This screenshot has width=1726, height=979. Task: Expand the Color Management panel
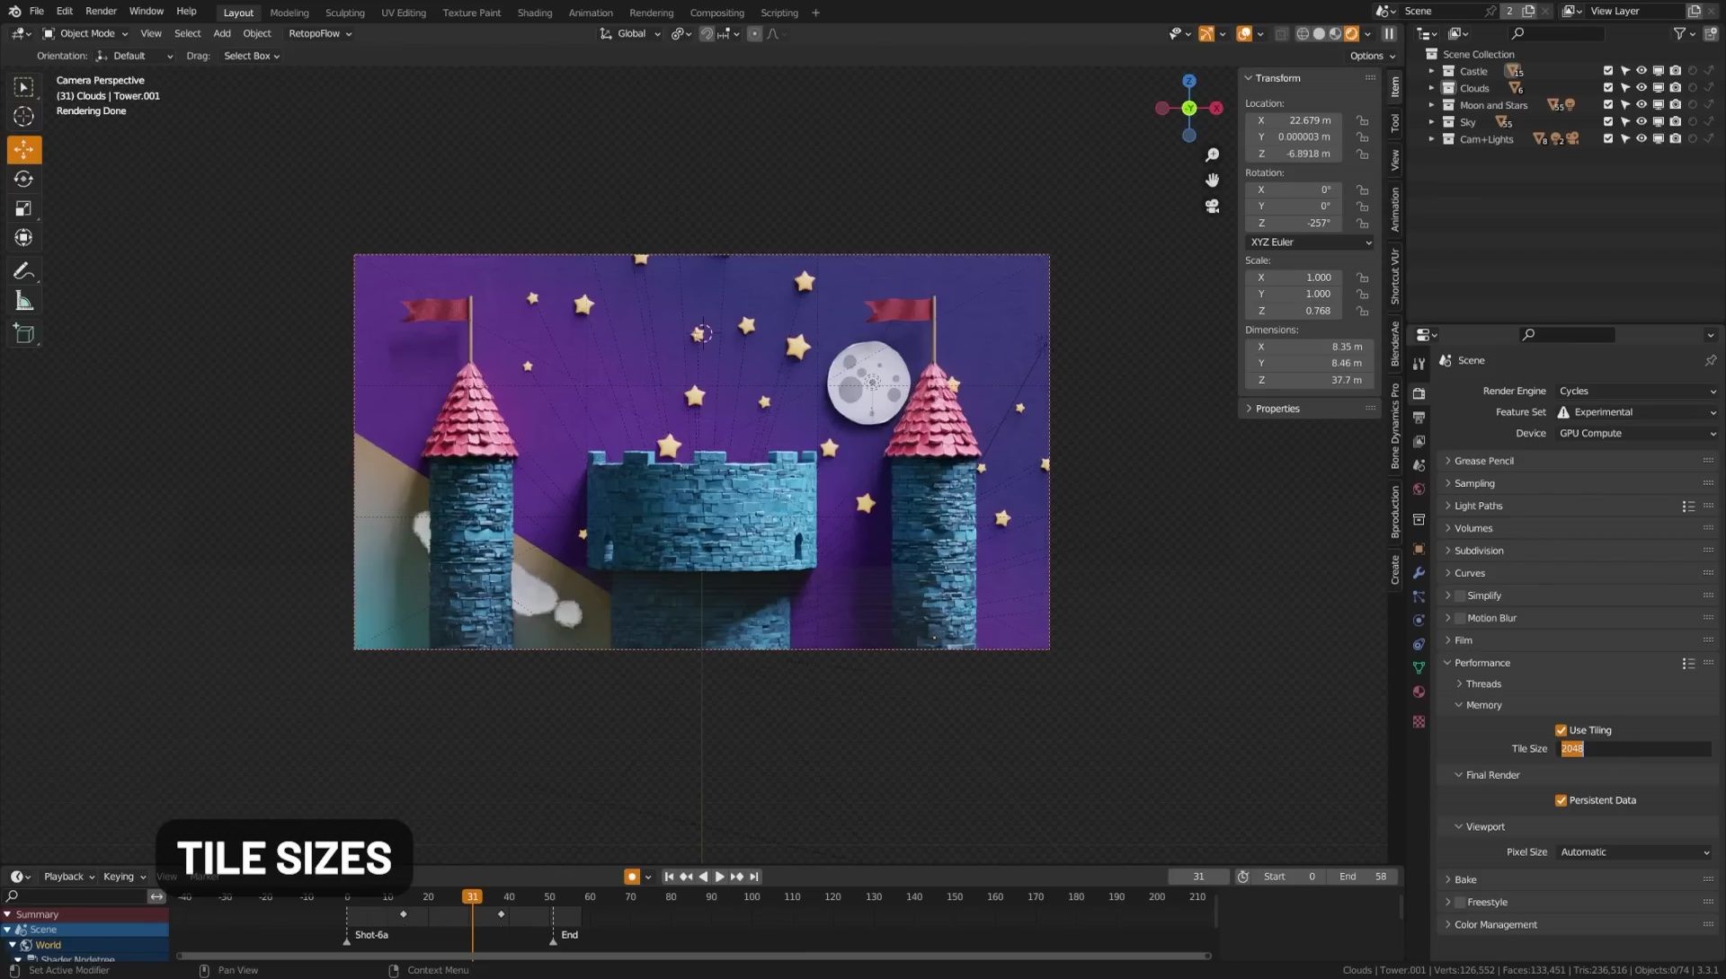click(1495, 925)
